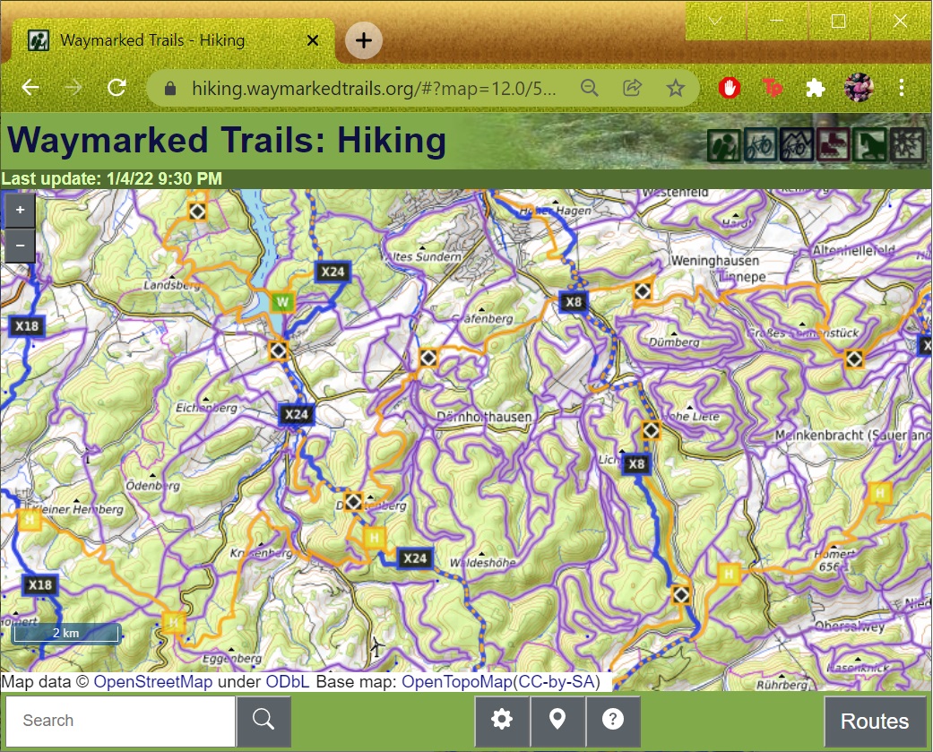Screen dimensions: 933x752
Task: Click yellow H marker above Eggenberg
Action: click(173, 622)
